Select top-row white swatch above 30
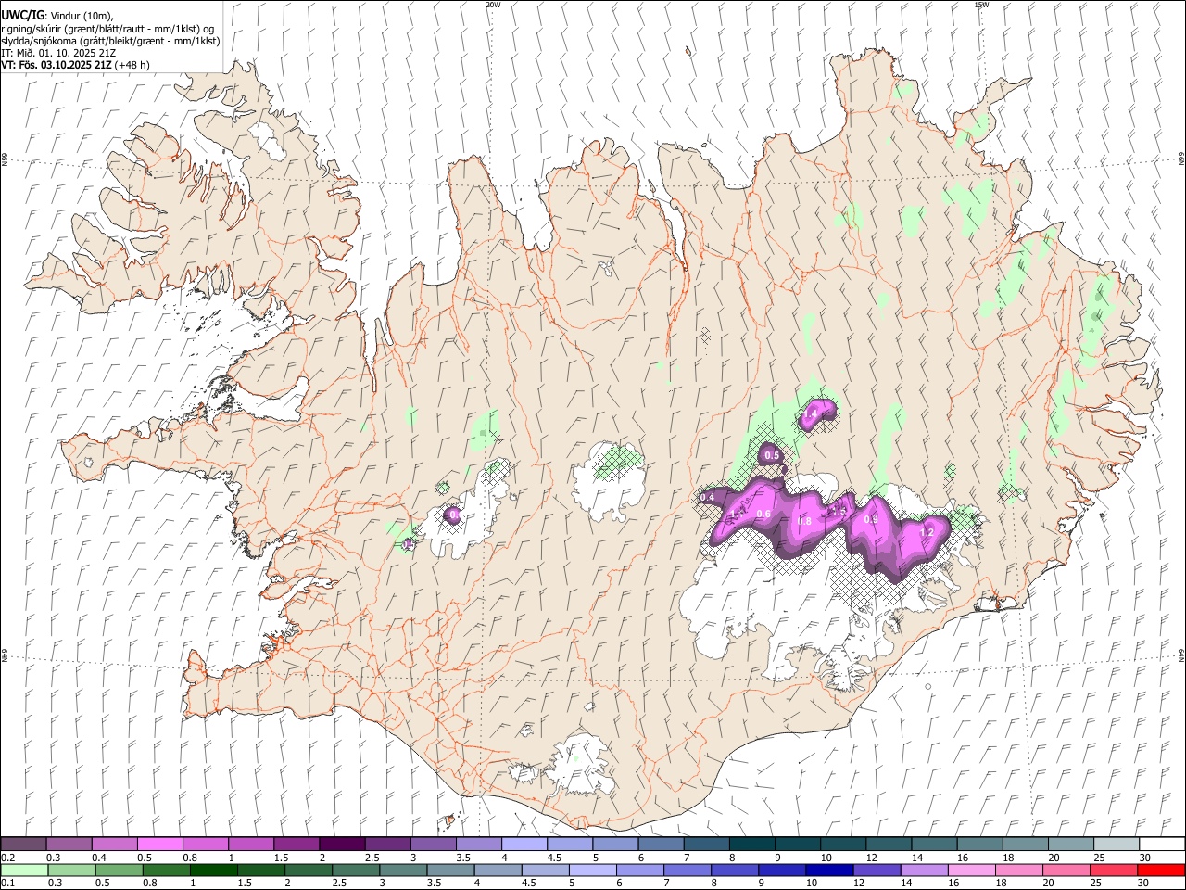This screenshot has height=890, width=1186. click(x=1162, y=844)
